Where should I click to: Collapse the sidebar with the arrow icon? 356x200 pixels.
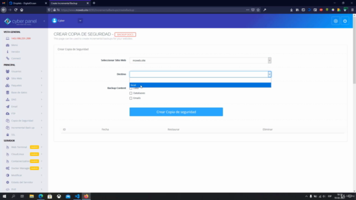pyautogui.click(x=44, y=21)
